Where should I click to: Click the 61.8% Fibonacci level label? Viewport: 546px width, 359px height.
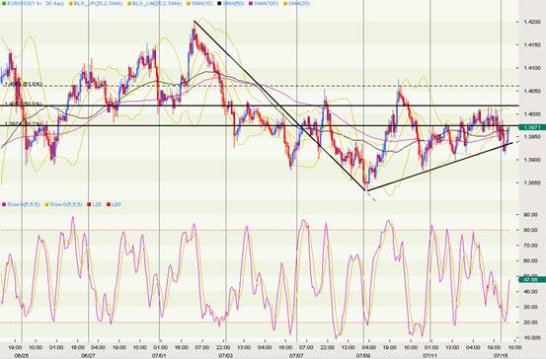click(x=24, y=84)
